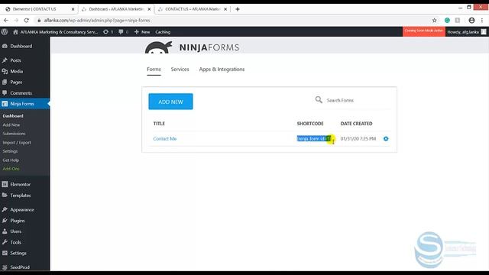Screen dimensions: 489x275
Task: Open updates counter in admin bar
Action: 108,32
